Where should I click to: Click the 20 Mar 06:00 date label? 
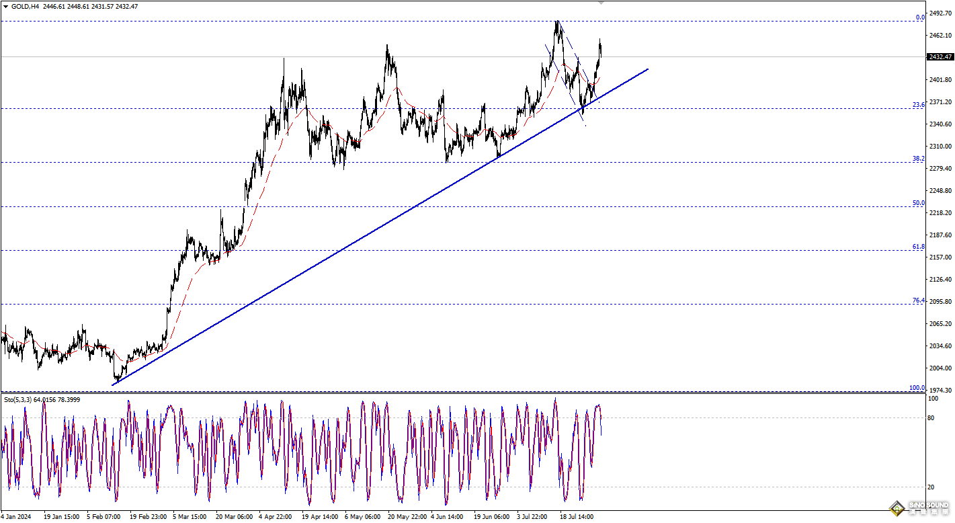[233, 517]
